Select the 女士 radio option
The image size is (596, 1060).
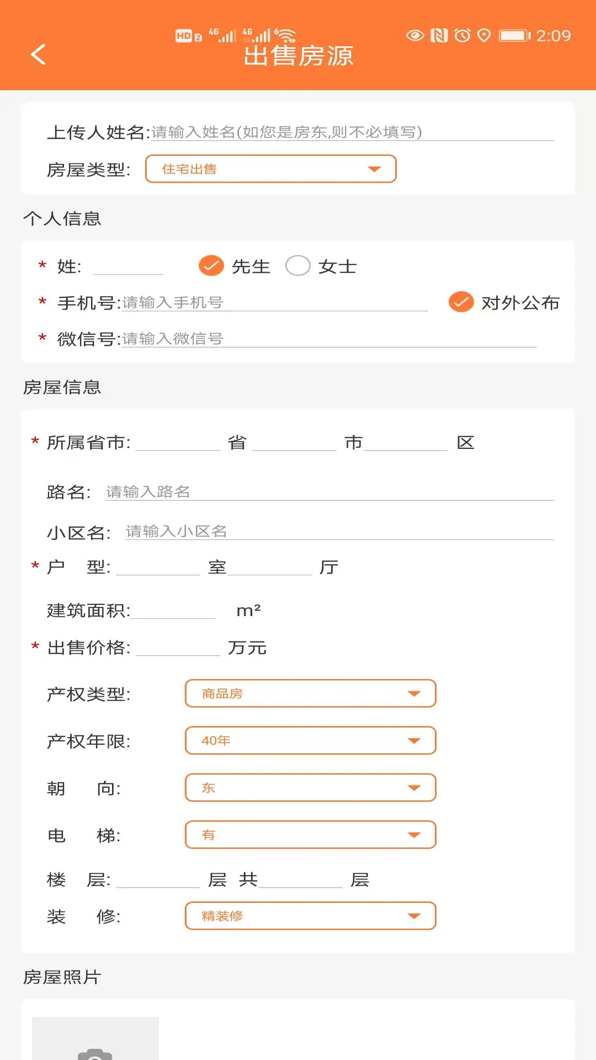(299, 265)
